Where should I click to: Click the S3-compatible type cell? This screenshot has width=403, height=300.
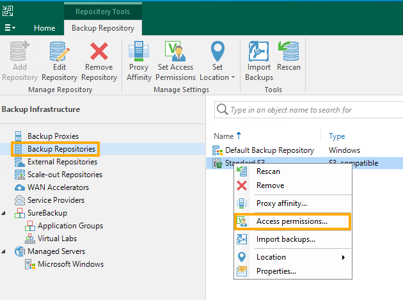coord(353,163)
